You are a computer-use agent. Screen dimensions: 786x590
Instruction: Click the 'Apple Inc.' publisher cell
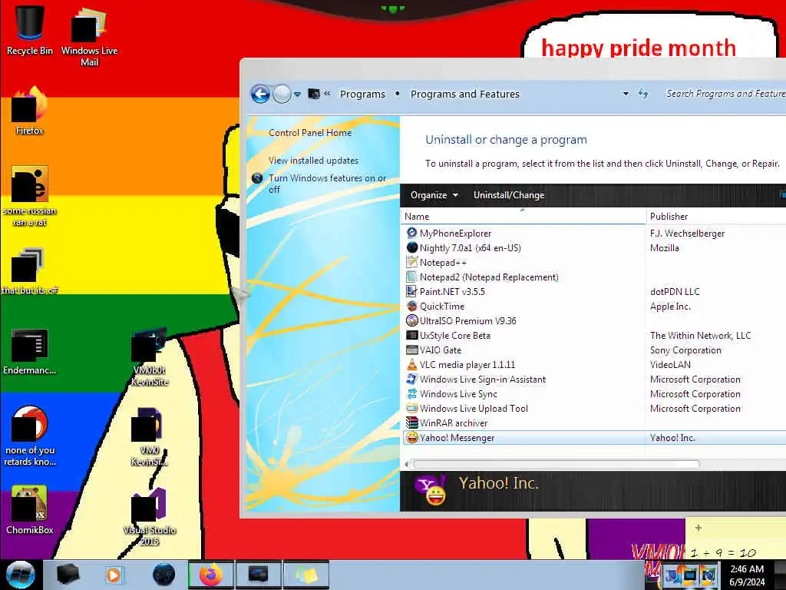(670, 306)
